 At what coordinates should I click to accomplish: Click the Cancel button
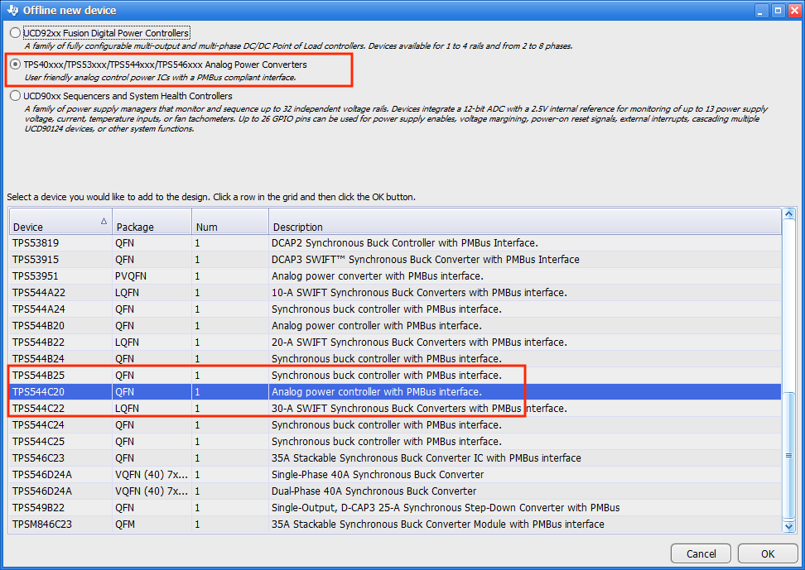coord(701,553)
